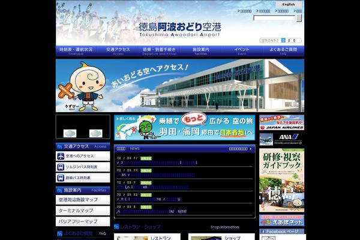
Task: Open the 施設案内 Facilities menu
Action: coord(201,51)
